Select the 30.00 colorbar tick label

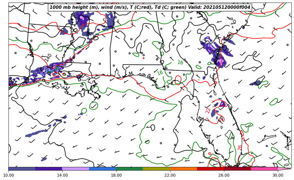click(x=278, y=175)
